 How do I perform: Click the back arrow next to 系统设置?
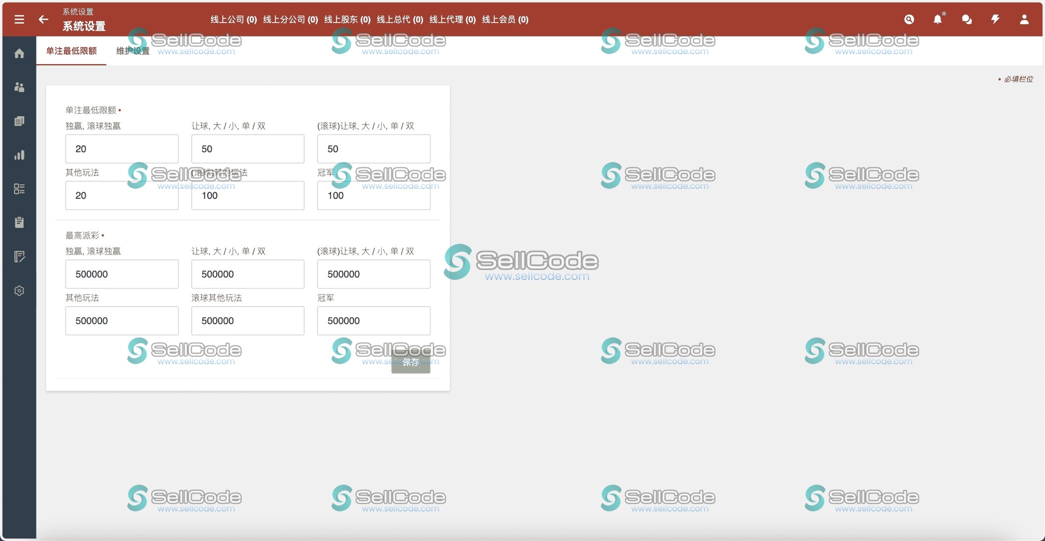[43, 20]
